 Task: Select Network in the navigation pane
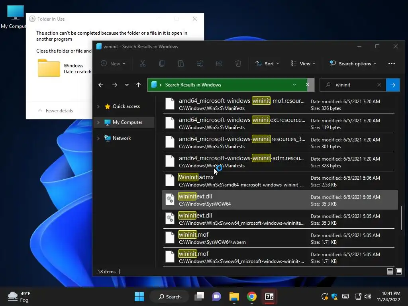(x=122, y=138)
